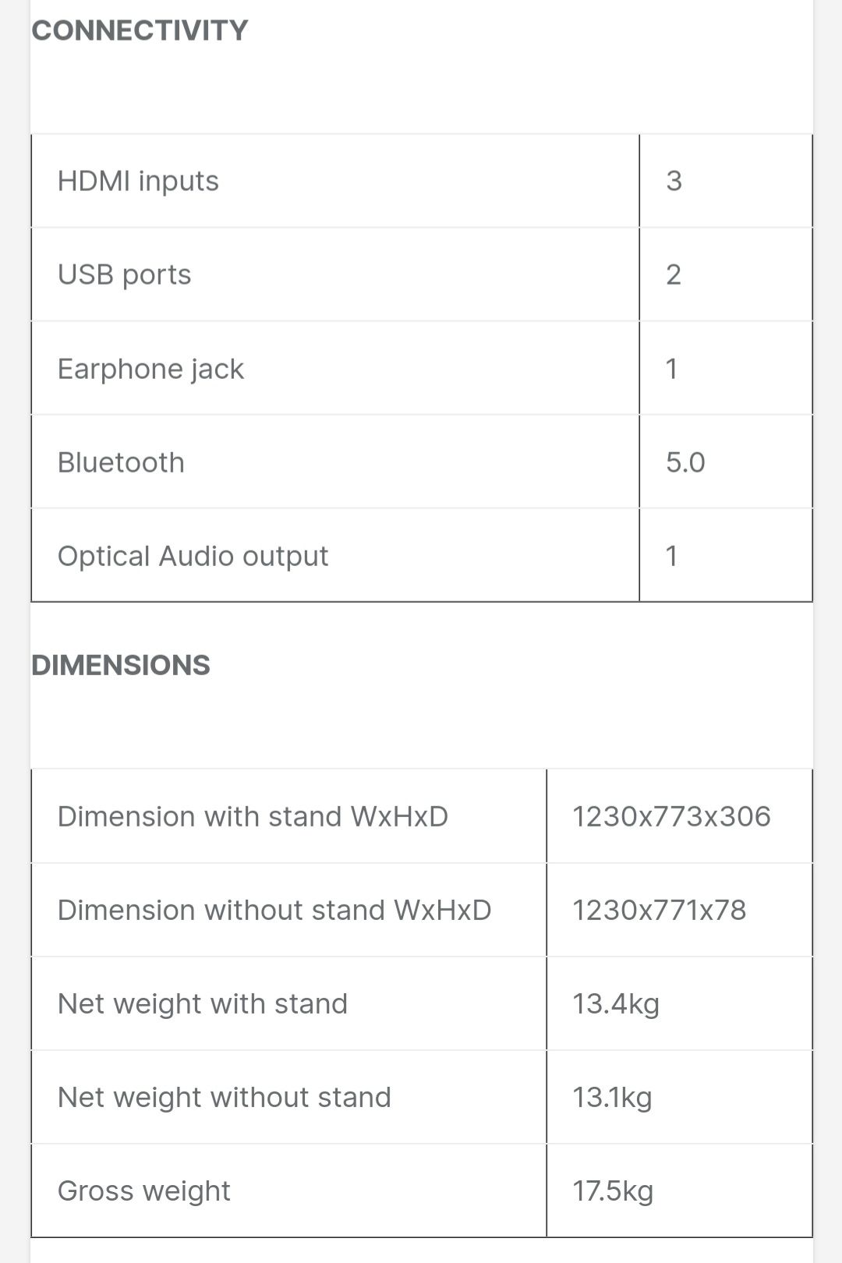Viewport: 842px width, 1263px height.
Task: Tap the USB ports label
Action: (x=124, y=274)
